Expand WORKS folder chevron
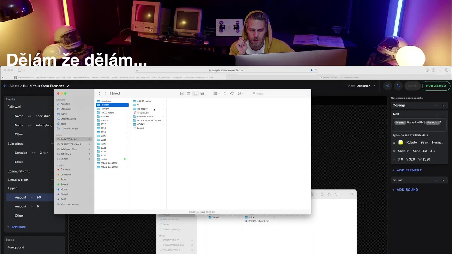Screen dimensions: 452x254 pyautogui.click(x=163, y=124)
